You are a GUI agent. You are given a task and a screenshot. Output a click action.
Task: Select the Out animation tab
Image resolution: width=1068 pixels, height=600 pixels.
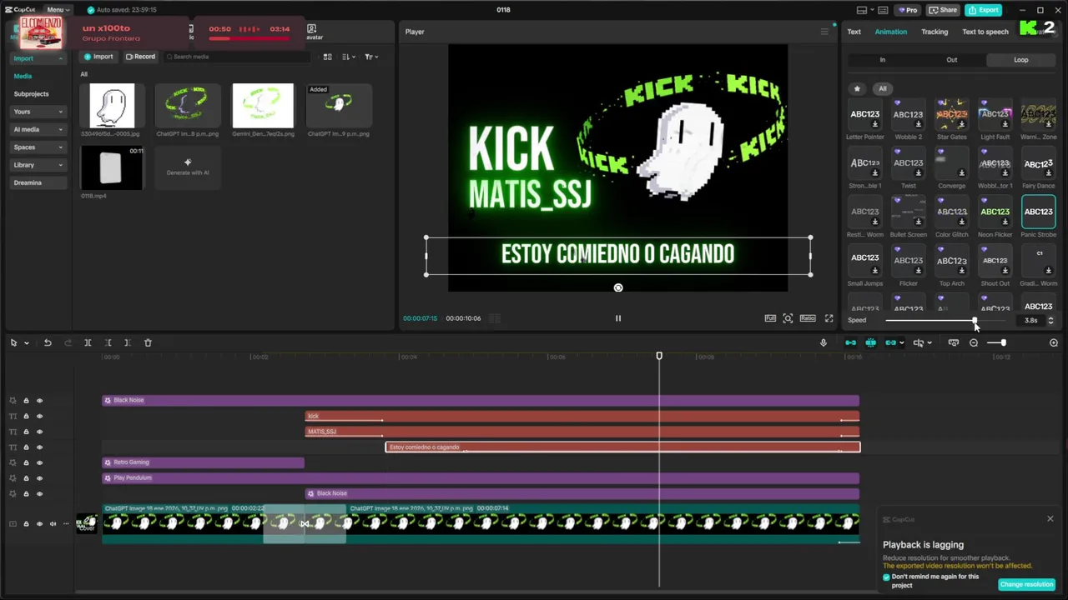[x=952, y=60]
